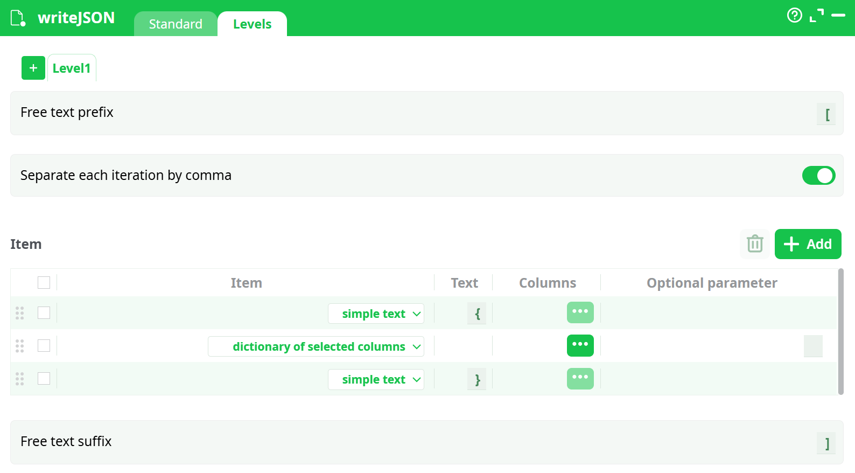The image size is (855, 473).
Task: Open the last simple text dropdown
Action: coord(376,379)
